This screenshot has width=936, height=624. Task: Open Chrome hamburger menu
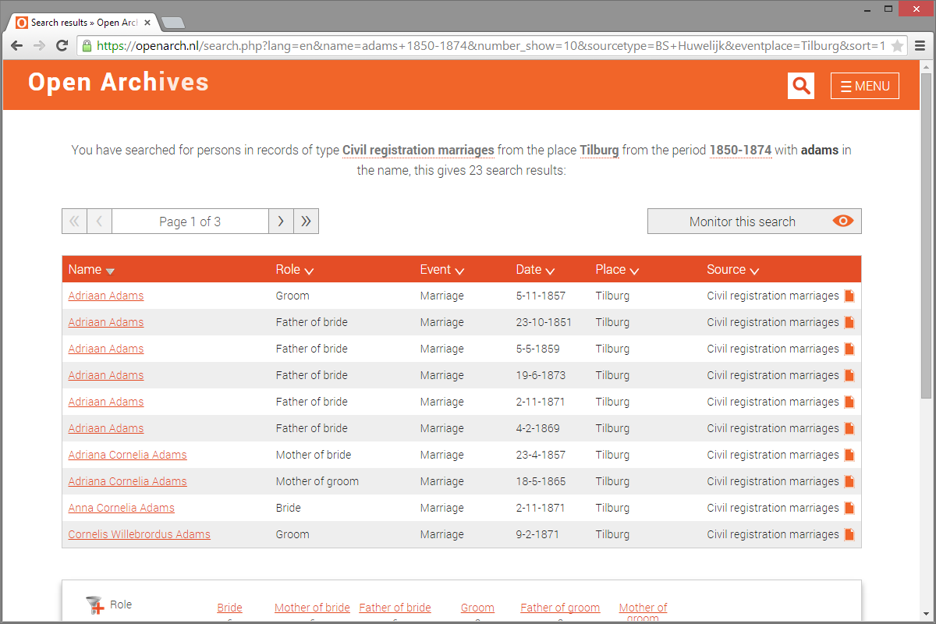tap(920, 46)
